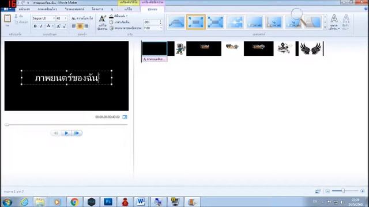Click the Help icon on ribbon
The width and height of the screenshot is (369, 207).
[366, 9]
